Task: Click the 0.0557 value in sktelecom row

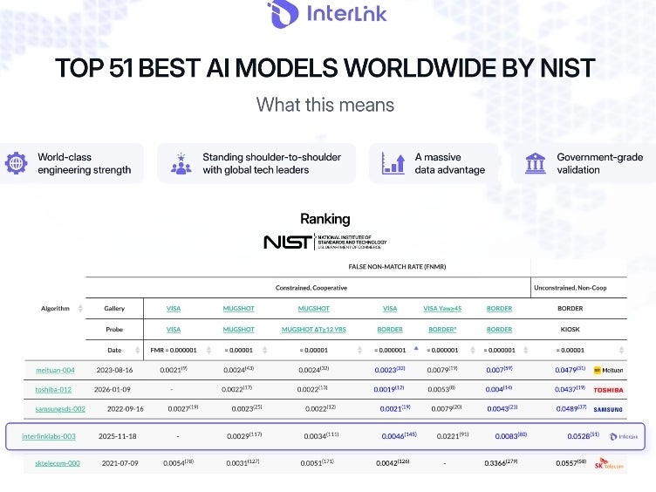Action: pyautogui.click(x=571, y=463)
